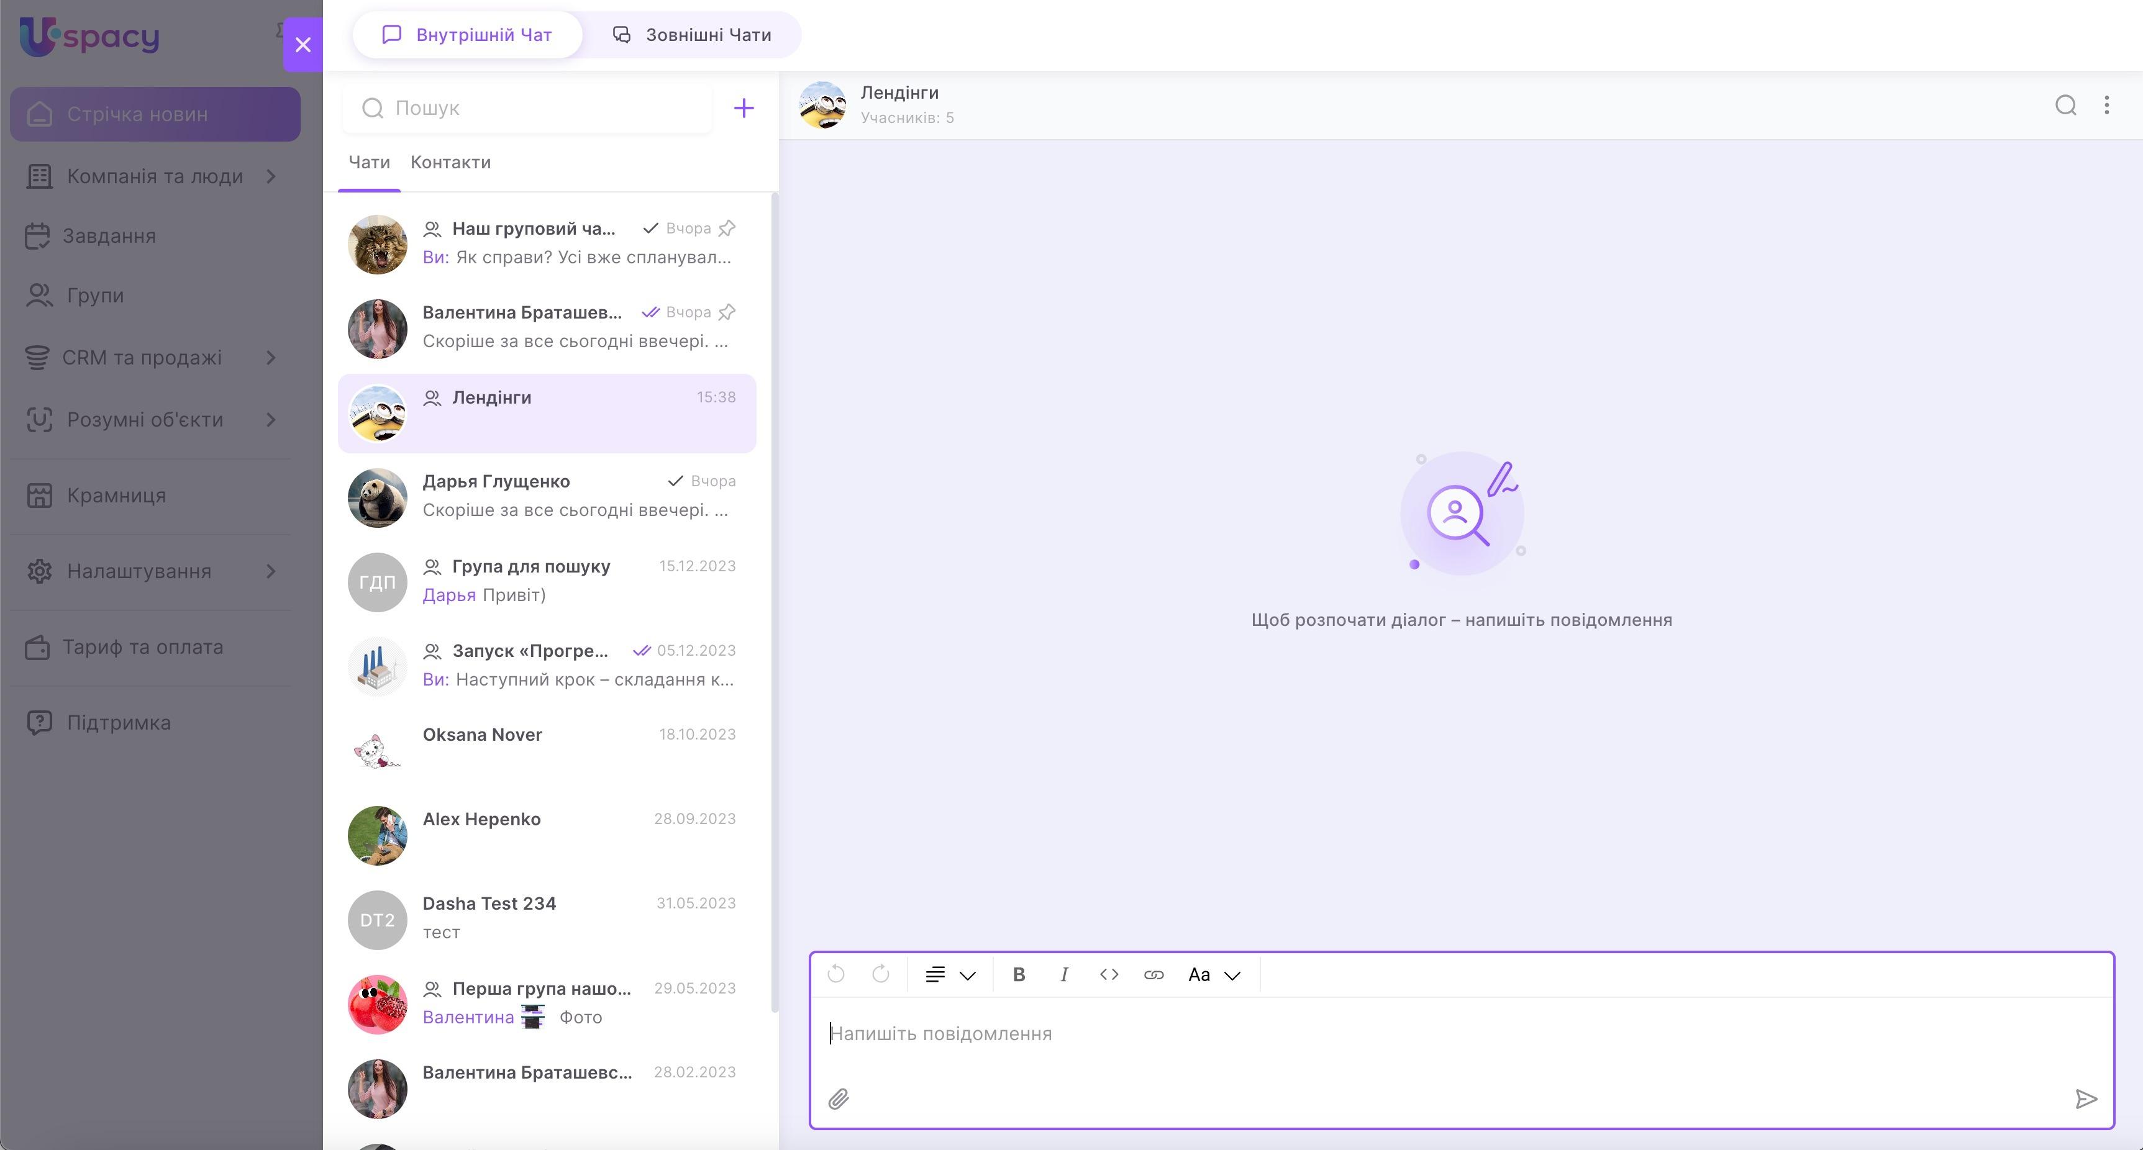Click the Пошук search input field

click(541, 108)
